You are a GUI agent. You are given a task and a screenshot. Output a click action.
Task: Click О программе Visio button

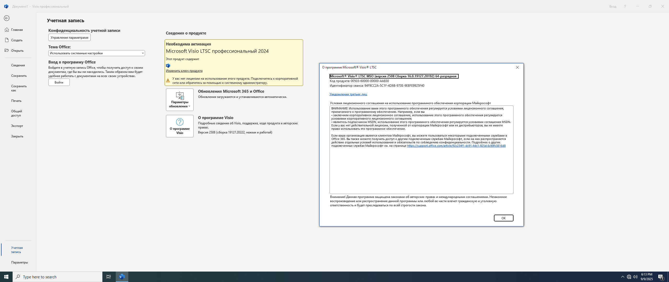(x=180, y=126)
